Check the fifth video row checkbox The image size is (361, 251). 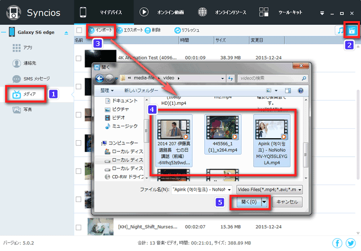point(78,171)
